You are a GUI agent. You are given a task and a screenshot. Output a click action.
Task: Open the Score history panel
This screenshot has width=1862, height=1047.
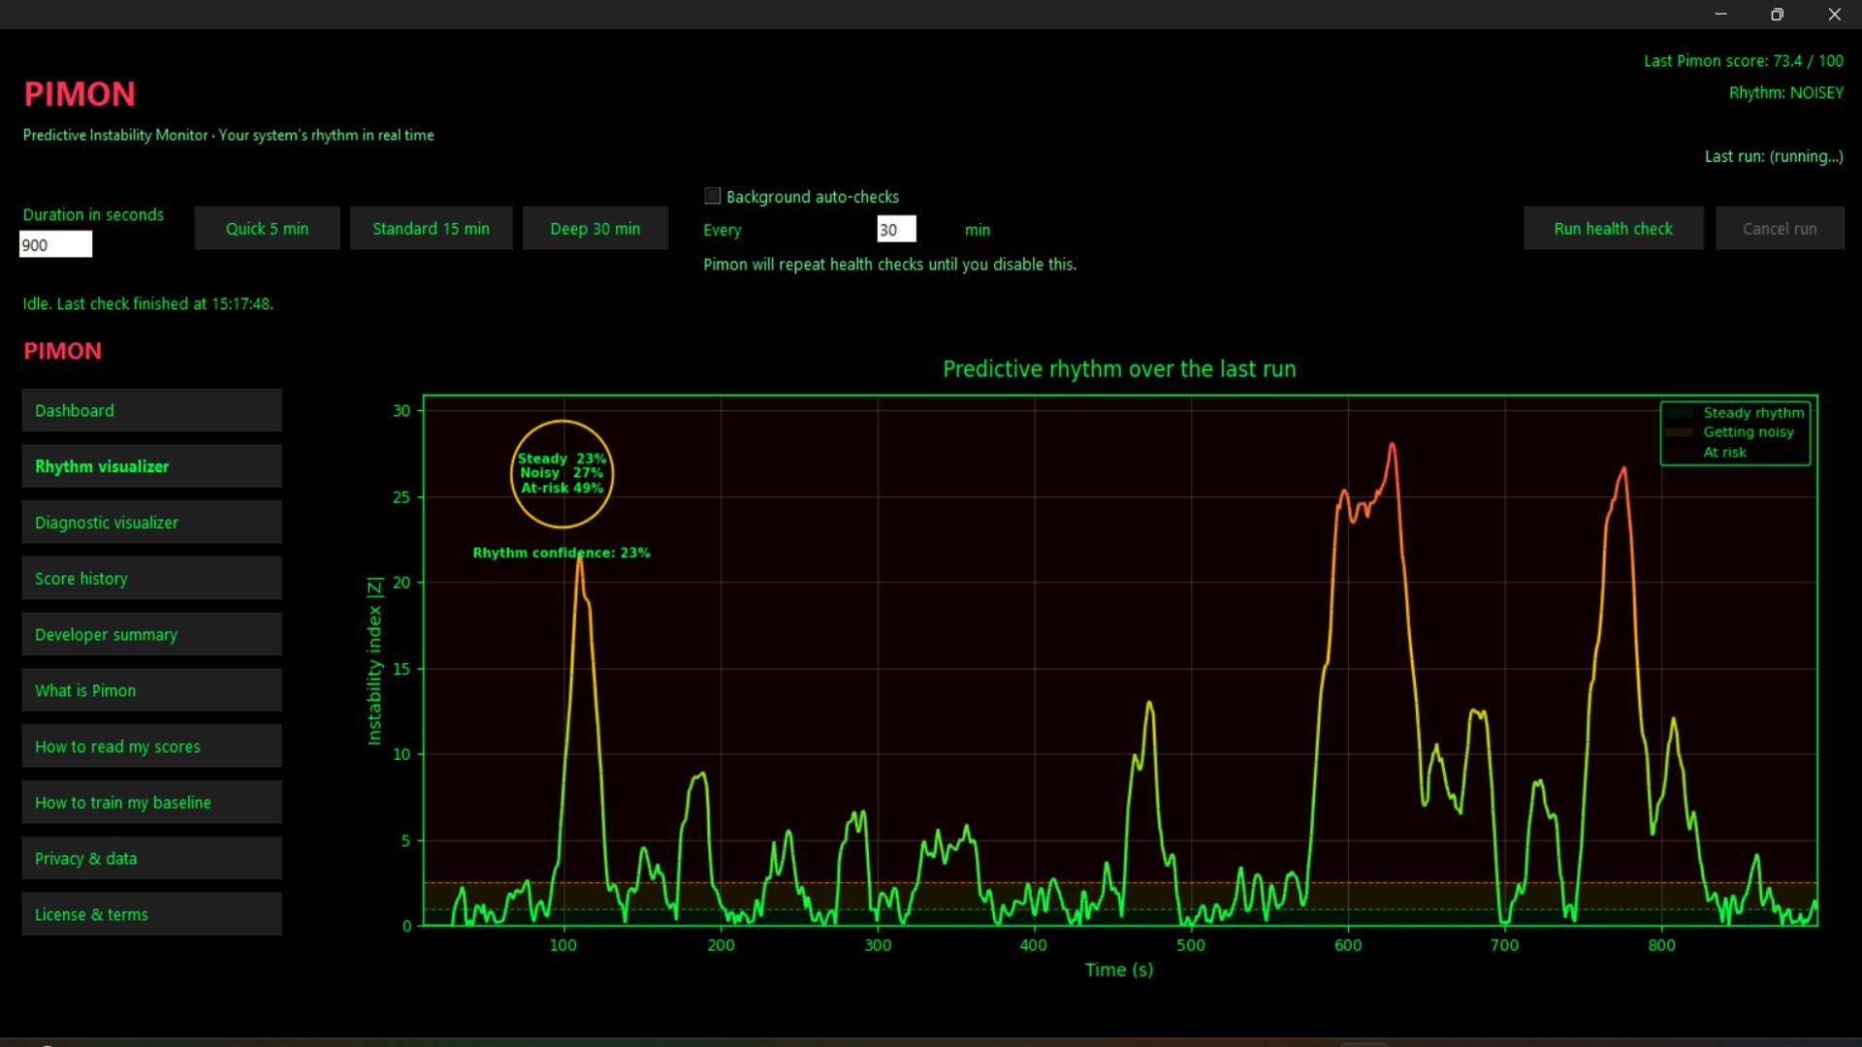click(x=150, y=578)
